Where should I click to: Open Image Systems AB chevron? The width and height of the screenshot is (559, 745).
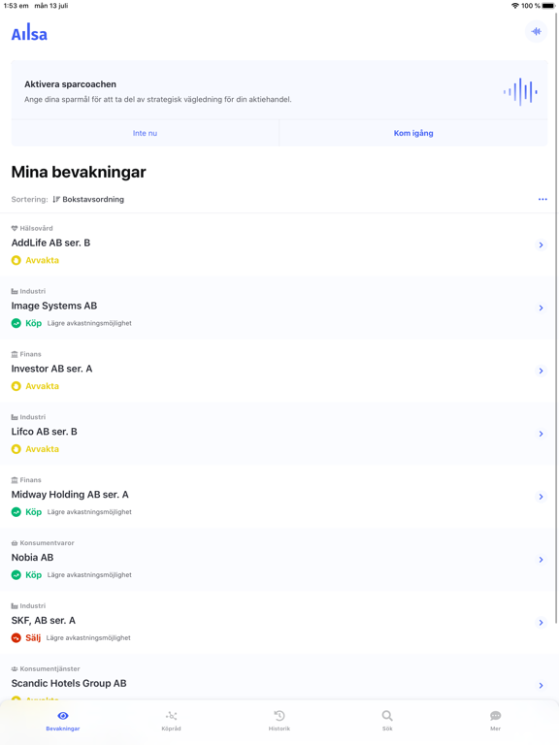pyautogui.click(x=541, y=308)
